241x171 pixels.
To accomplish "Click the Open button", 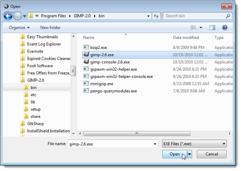I will [175, 154].
